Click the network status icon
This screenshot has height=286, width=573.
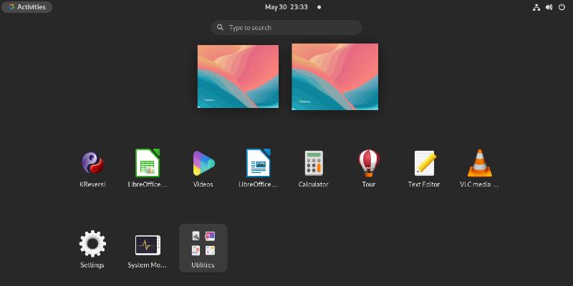(x=537, y=7)
